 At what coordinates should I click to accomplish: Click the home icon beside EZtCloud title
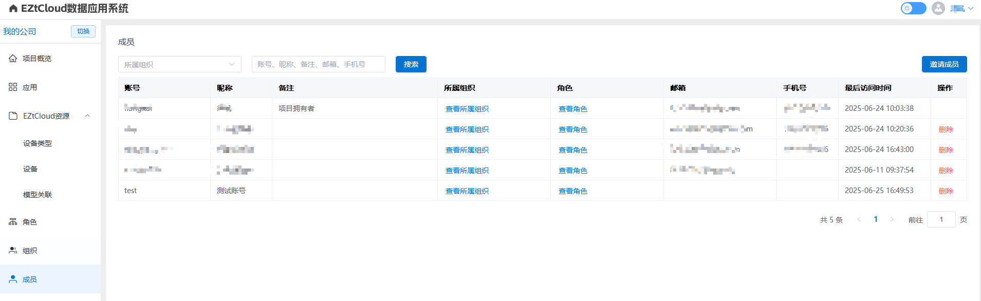13,9
